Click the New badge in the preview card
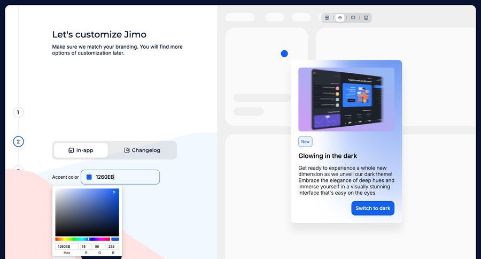This screenshot has width=481, height=259. (x=305, y=142)
